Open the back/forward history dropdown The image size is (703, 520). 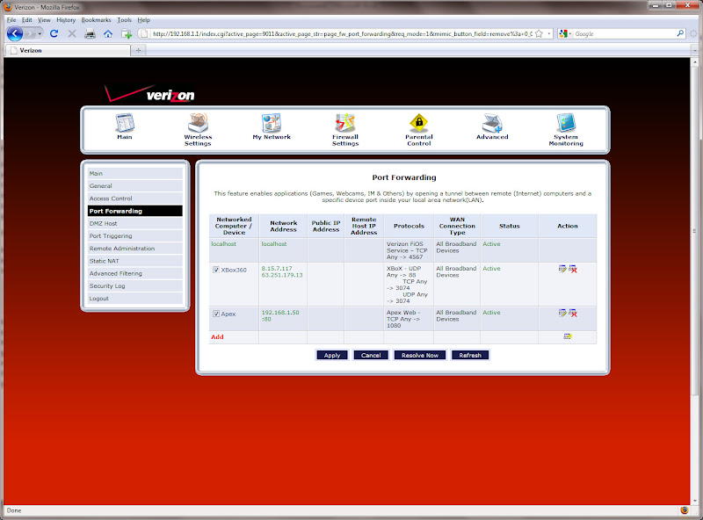(x=40, y=33)
